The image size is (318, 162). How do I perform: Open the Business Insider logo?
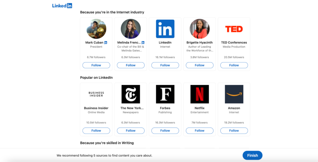coord(96,94)
